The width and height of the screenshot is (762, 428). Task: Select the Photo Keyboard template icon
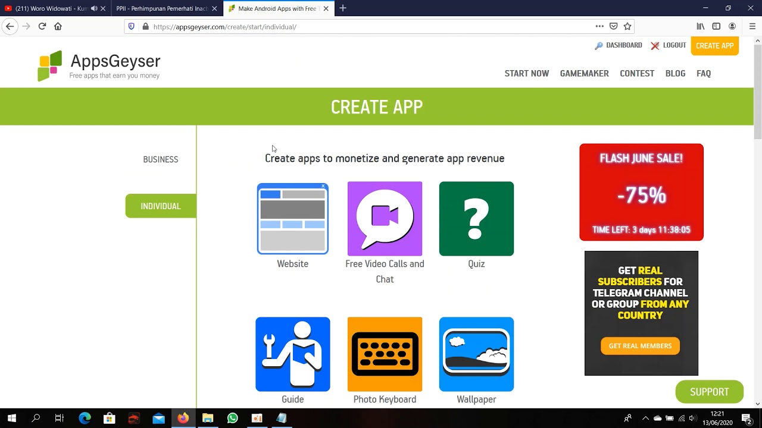[x=385, y=354]
